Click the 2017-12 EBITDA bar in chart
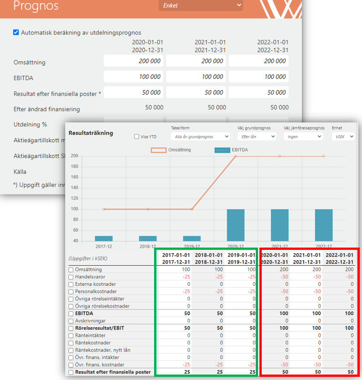 [103, 238]
